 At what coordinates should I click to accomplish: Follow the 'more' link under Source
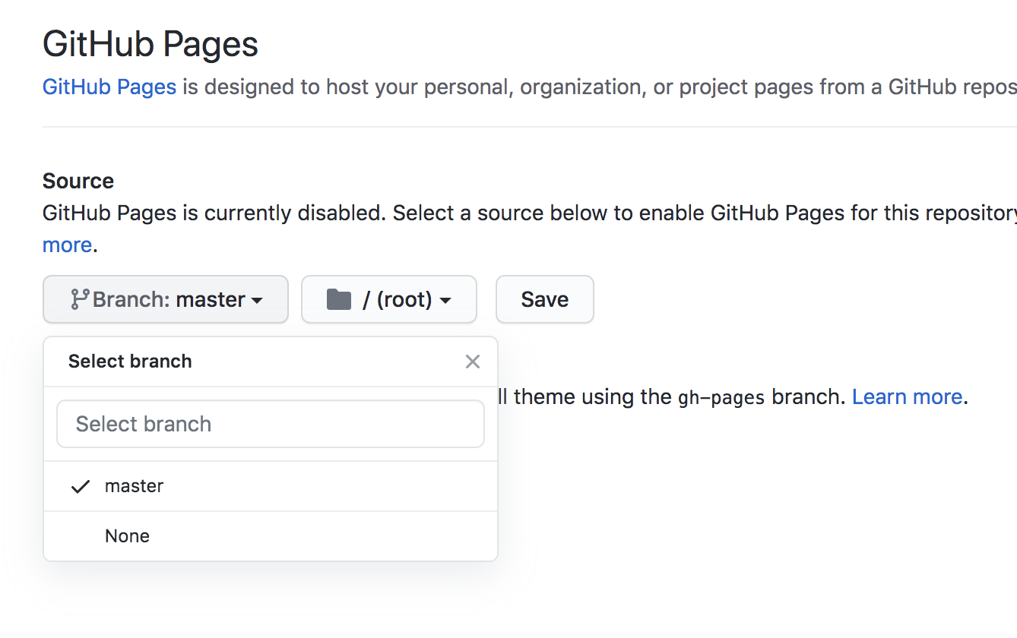67,245
